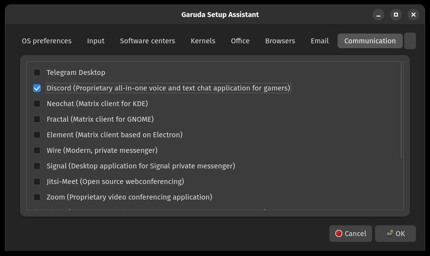Screen dimensions: 430x256
Task: Click the Wire (Modern, private messenger) label
Action: point(102,150)
